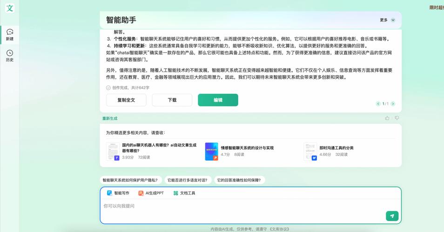Click the 4.66分 rating text
Viewport: 444px width, 232px height.
click(325, 155)
